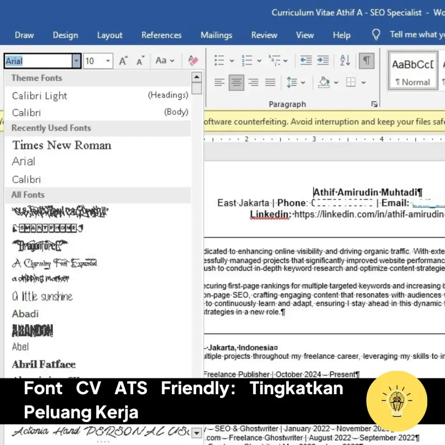Open the font size dropdown

(108, 60)
